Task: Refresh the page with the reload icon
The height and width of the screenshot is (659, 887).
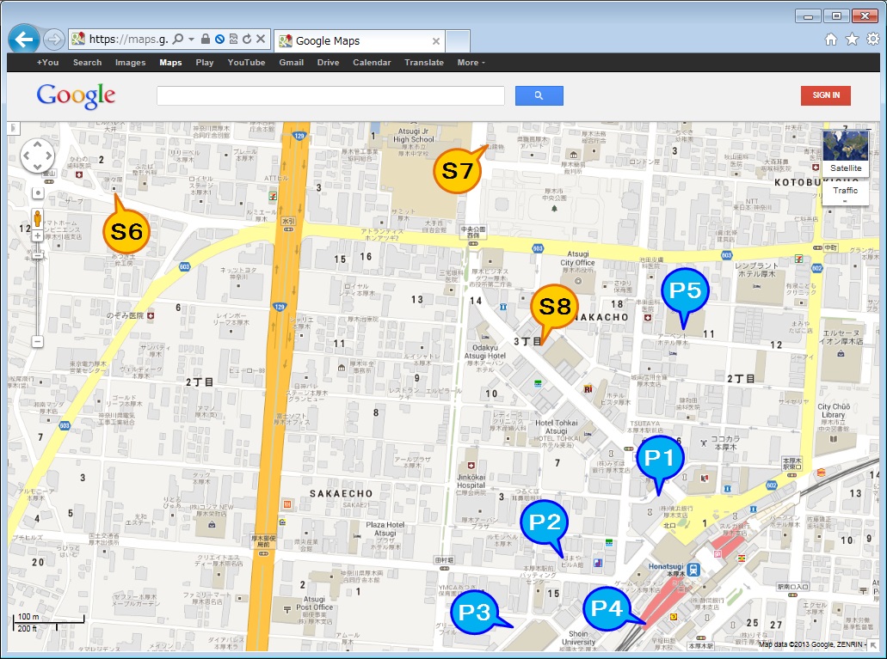Action: click(247, 39)
